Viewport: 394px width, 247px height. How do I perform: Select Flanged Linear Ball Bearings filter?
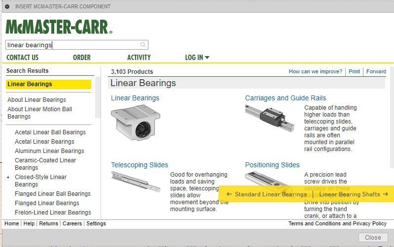[53, 194]
